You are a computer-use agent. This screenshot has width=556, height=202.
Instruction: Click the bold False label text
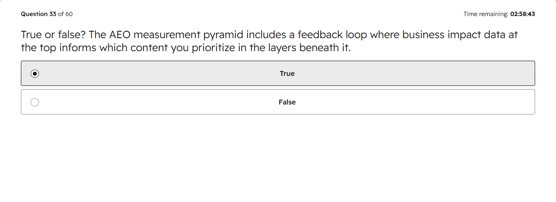(x=287, y=102)
